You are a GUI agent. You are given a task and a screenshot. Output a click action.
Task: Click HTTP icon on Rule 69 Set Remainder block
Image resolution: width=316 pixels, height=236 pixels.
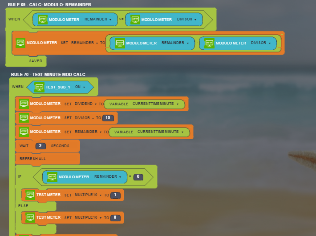(20, 43)
